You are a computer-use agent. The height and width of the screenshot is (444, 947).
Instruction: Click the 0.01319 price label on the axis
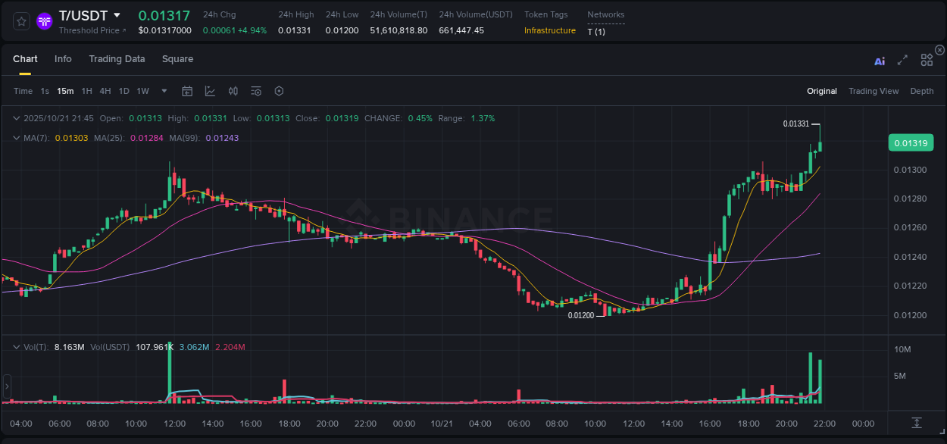[x=911, y=142]
